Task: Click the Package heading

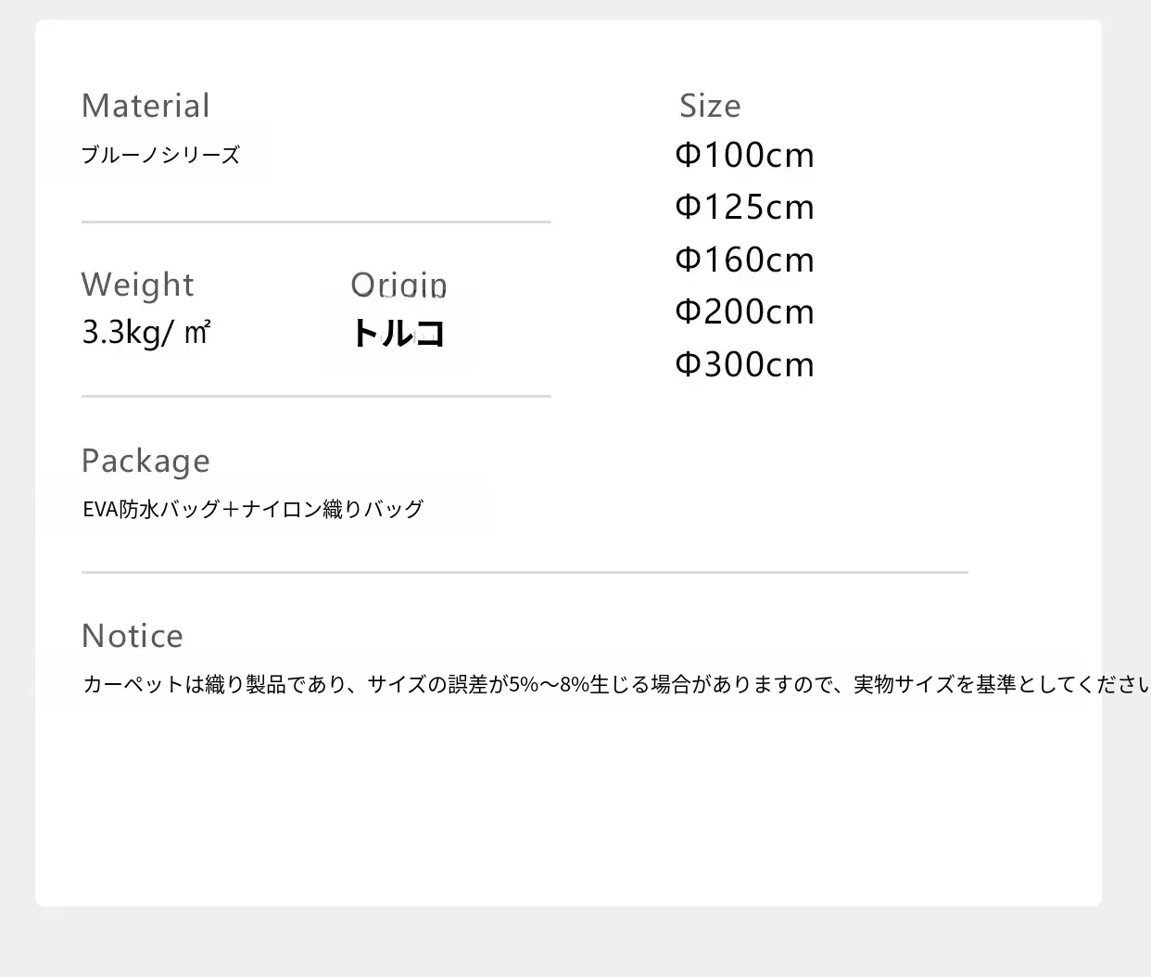Action: pyautogui.click(x=145, y=461)
